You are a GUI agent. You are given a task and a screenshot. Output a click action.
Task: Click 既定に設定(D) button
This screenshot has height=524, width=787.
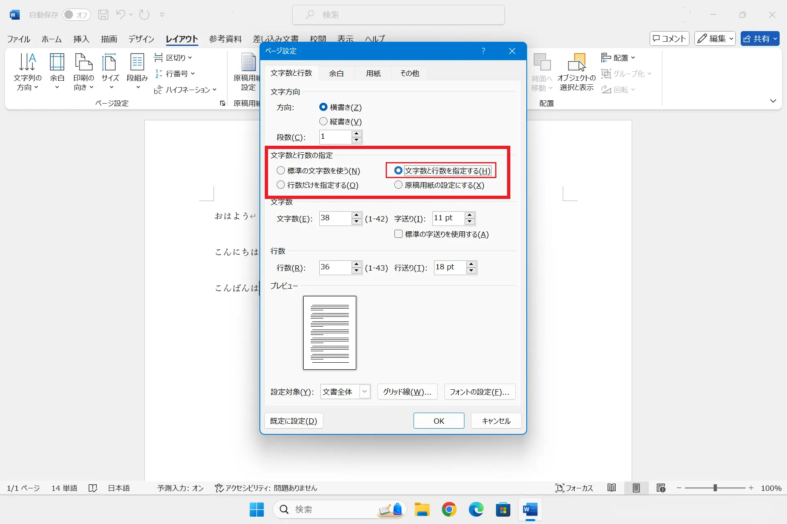pos(293,421)
